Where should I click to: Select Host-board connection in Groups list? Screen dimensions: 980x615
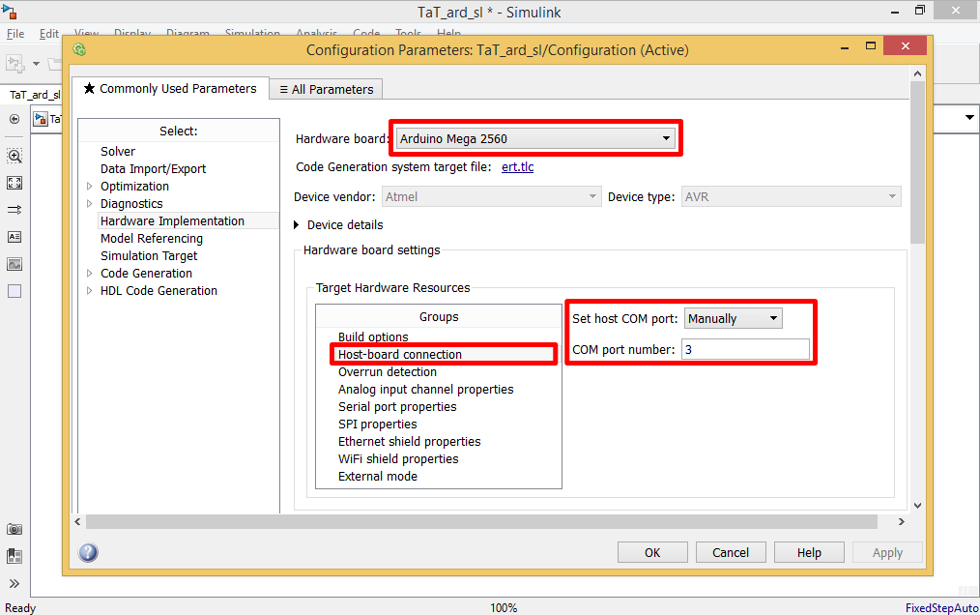pos(400,355)
